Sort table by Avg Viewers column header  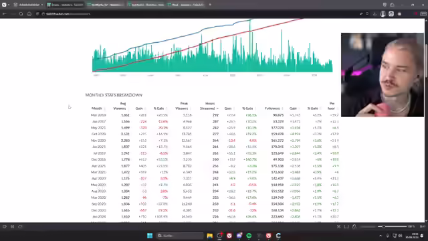pos(120,106)
